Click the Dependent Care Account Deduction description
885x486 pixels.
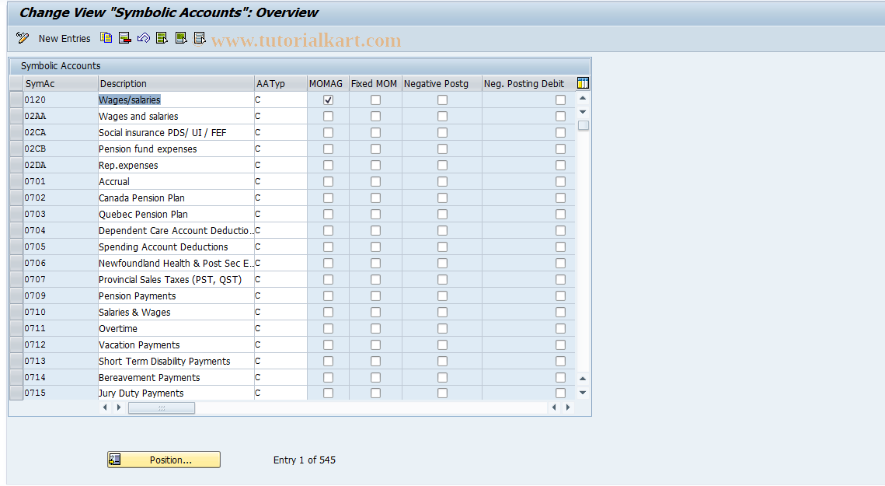(x=176, y=231)
